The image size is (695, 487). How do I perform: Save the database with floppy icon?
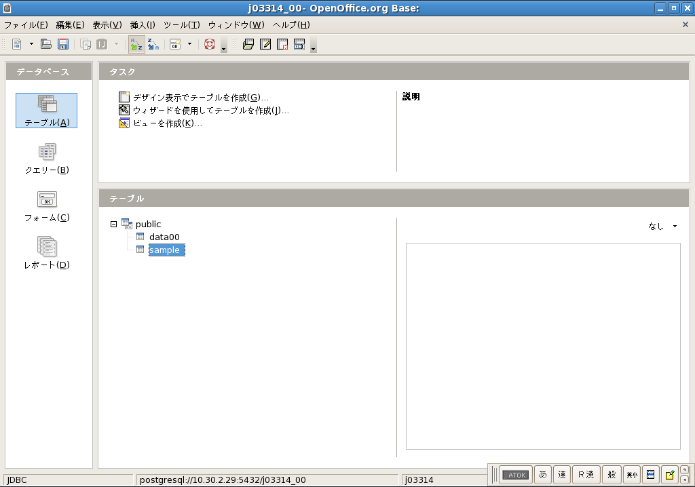pyautogui.click(x=63, y=44)
